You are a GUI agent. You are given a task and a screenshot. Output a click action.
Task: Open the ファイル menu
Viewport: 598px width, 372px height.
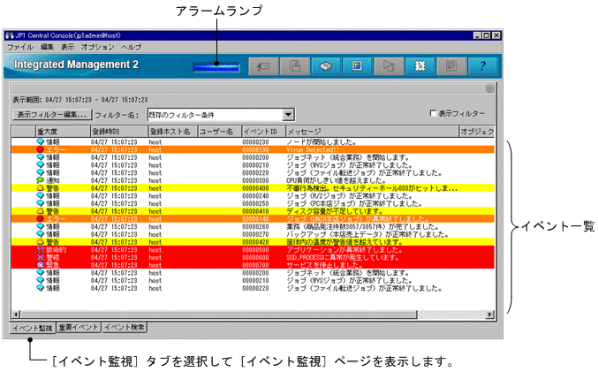[20, 47]
